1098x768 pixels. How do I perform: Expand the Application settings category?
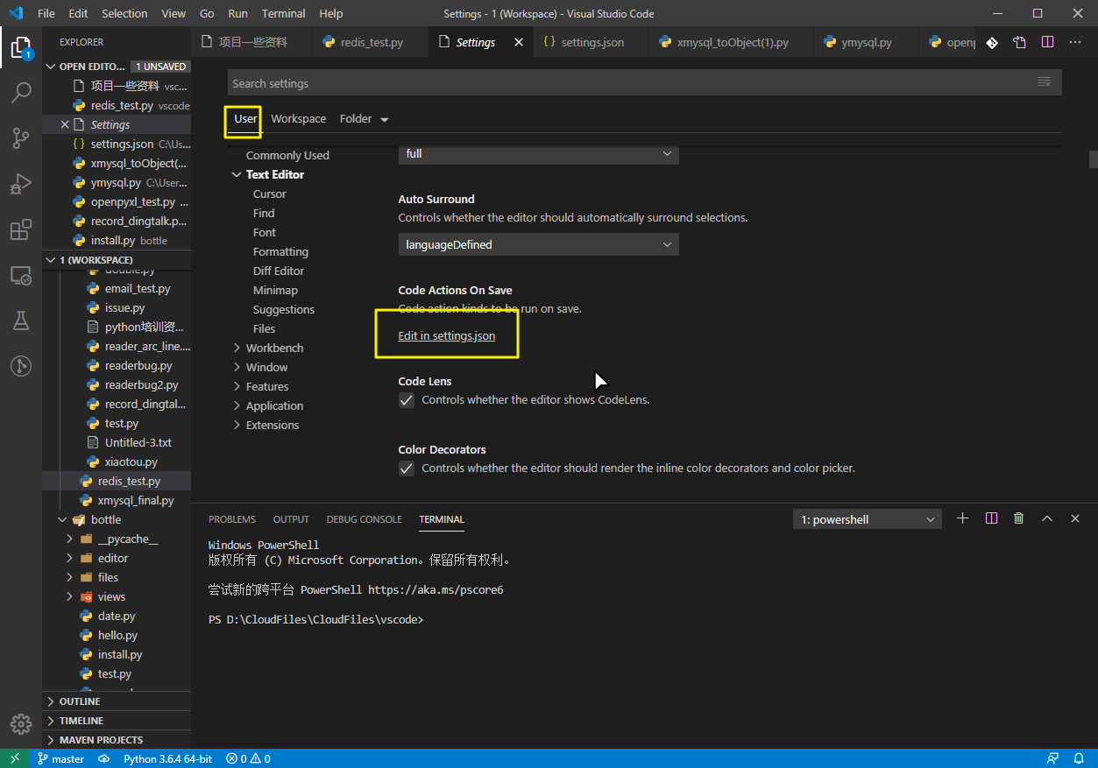[237, 405]
